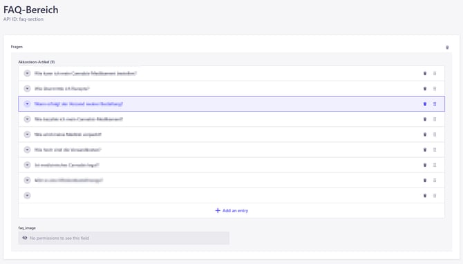The image size is (463, 264).
Task: Grab the drag handle of the fifth entry
Action: pos(435,134)
